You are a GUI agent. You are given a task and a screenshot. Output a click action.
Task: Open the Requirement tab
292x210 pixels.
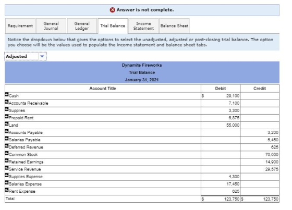(x=20, y=26)
